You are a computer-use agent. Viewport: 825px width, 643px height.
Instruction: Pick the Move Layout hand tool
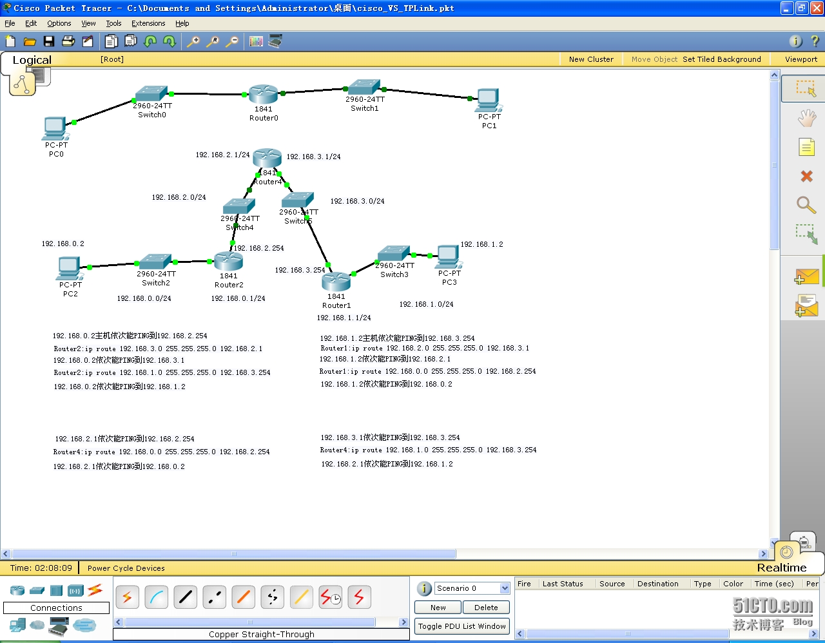coord(806,118)
